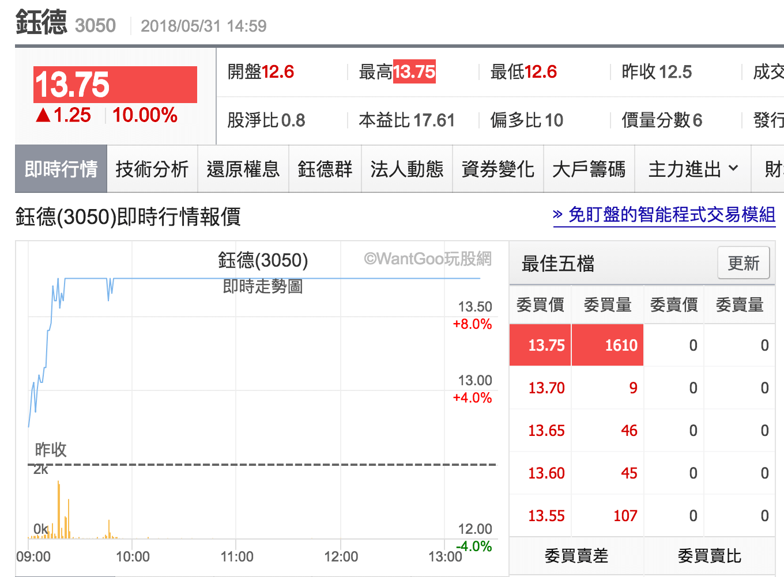
Task: Click the 委買賣差 label
Action: (x=575, y=556)
